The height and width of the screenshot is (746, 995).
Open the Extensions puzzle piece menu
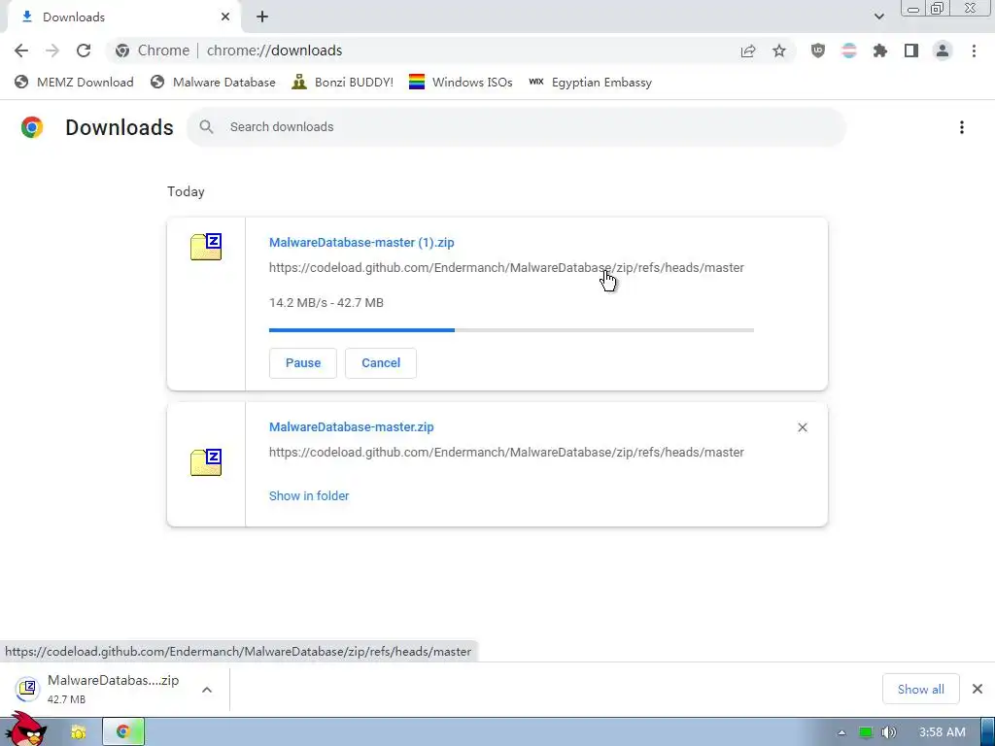tap(880, 51)
